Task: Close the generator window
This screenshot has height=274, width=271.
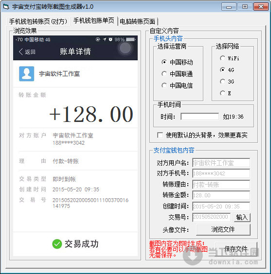Action: pos(261,7)
